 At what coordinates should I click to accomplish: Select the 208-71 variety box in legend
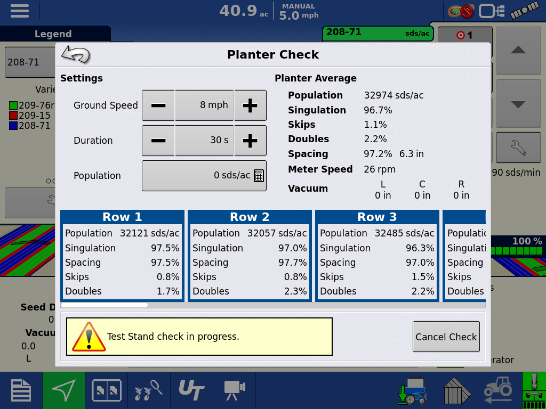tap(30, 63)
